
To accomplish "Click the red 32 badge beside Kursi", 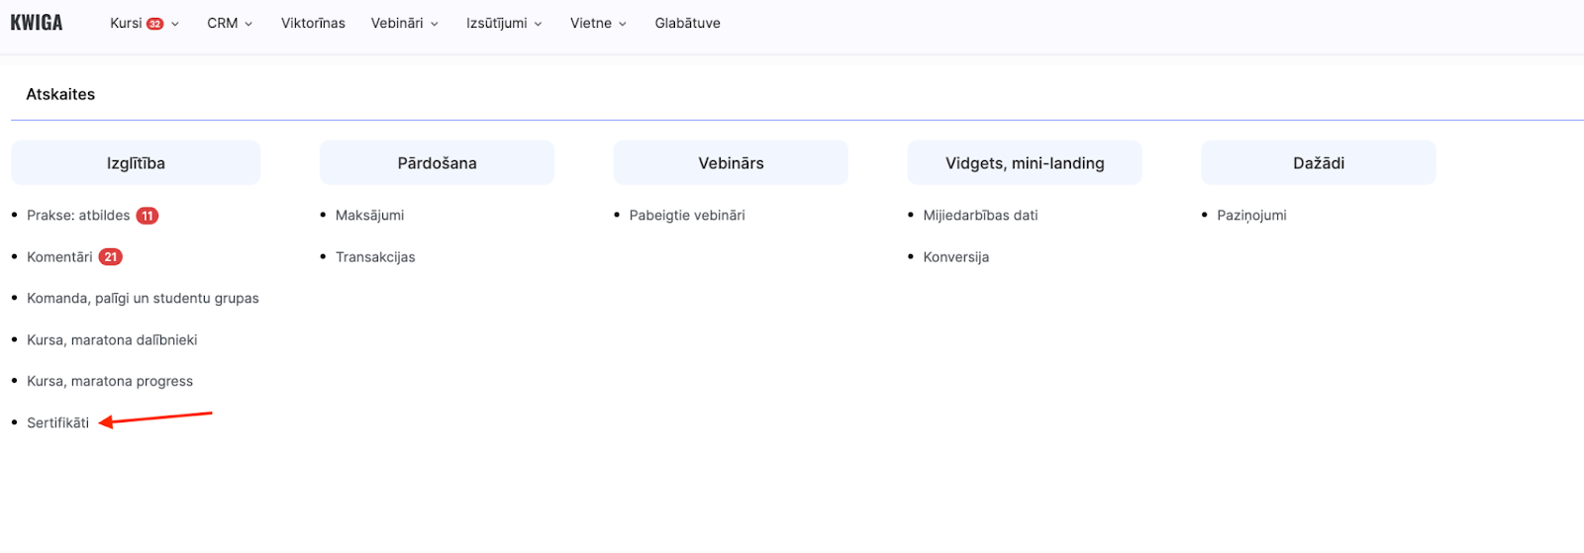I will 155,24.
